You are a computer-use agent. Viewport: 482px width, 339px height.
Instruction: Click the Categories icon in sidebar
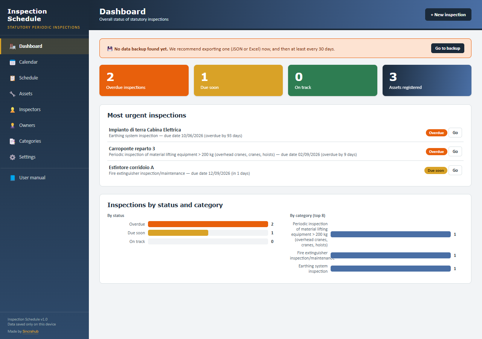[12, 141]
